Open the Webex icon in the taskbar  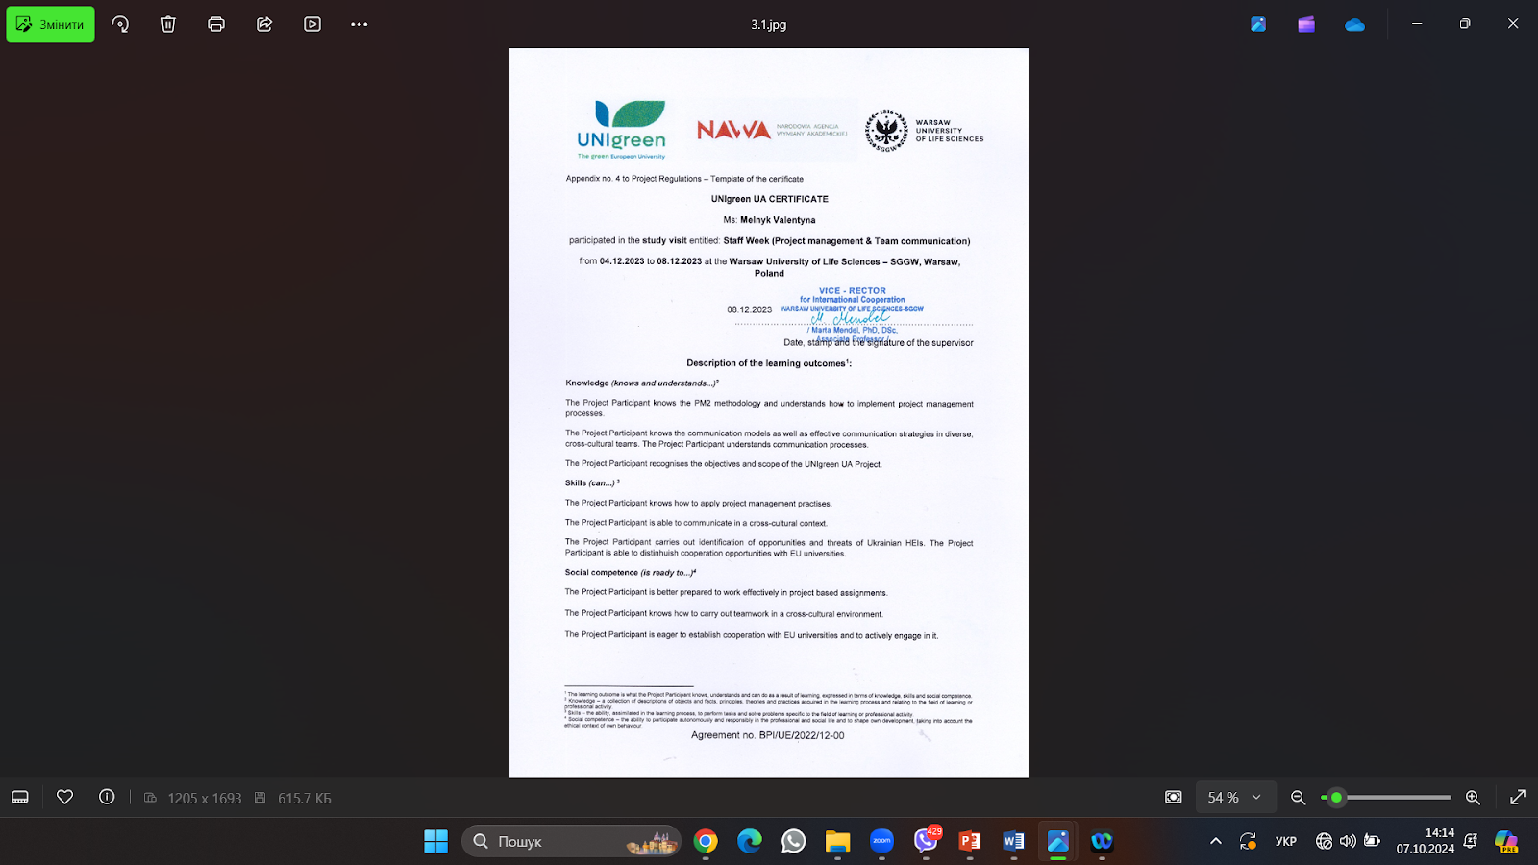[1102, 841]
